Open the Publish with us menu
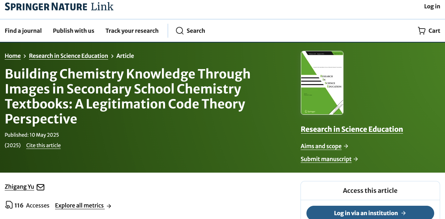The height and width of the screenshot is (219, 445). click(x=74, y=31)
